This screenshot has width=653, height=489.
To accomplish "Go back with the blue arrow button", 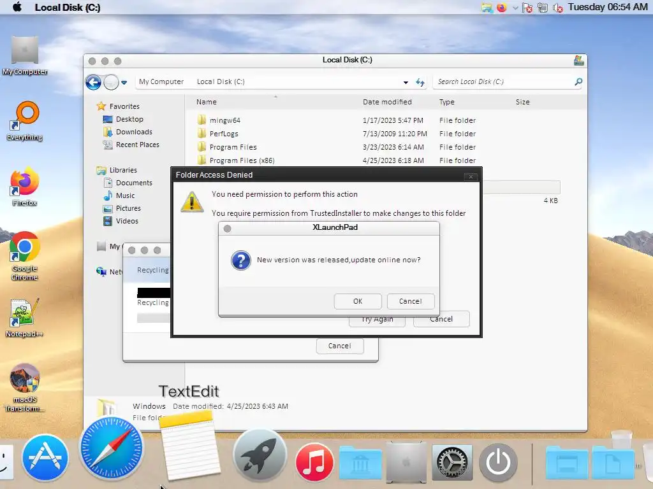I will click(x=93, y=82).
